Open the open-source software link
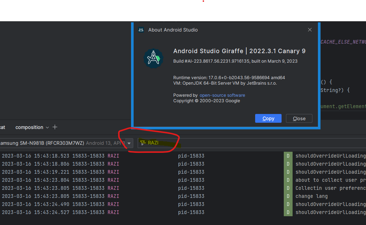 (222, 95)
